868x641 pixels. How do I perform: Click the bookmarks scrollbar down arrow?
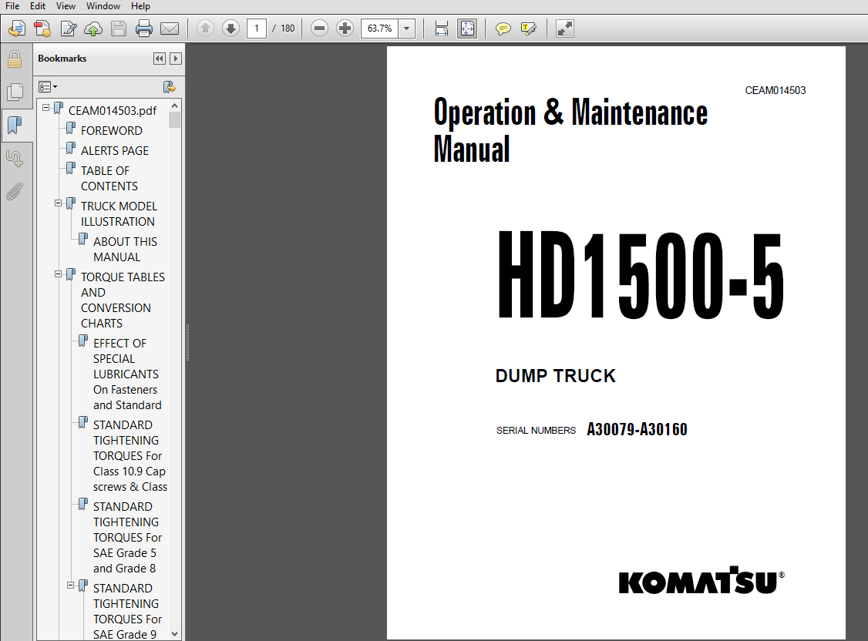tap(175, 634)
